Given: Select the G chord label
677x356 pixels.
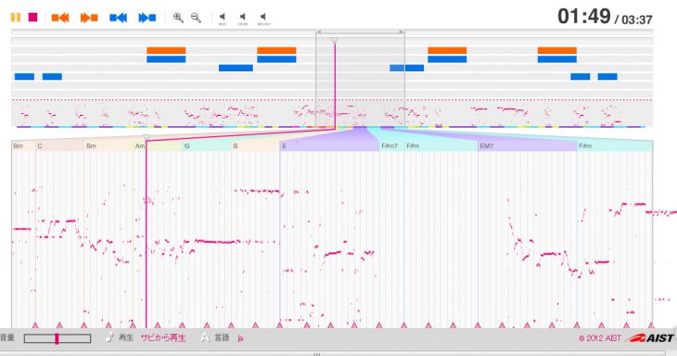Looking at the screenshot, I should pyautogui.click(x=186, y=146).
